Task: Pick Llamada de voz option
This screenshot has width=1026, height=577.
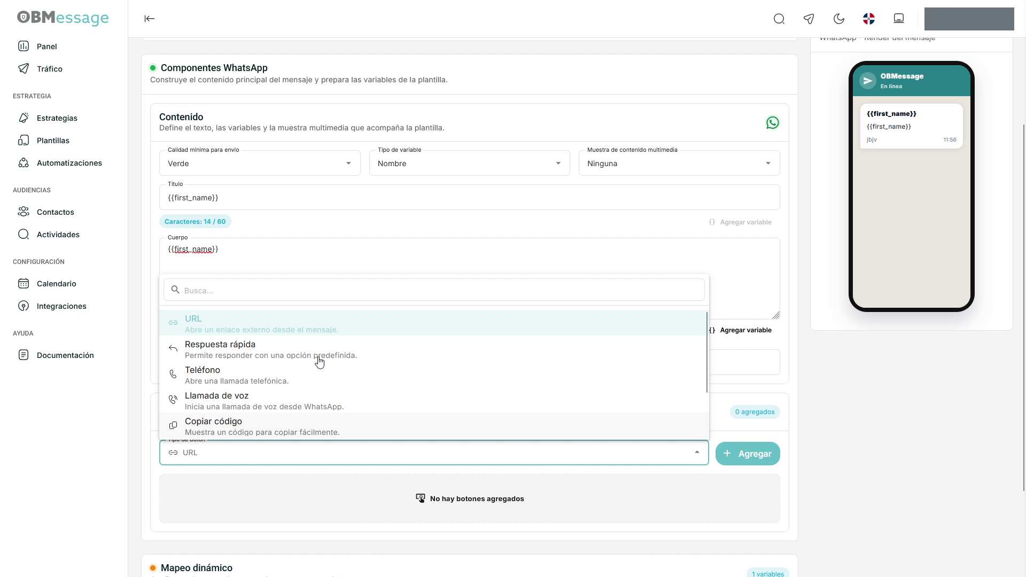Action: click(433, 400)
